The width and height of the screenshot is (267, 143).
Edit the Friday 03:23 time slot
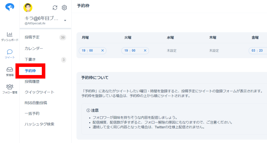click(258, 51)
